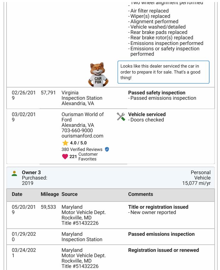Viewport: 220px width, 270px height.
Task: Click the dealer phone number 703-660-9000
Action: (77, 130)
